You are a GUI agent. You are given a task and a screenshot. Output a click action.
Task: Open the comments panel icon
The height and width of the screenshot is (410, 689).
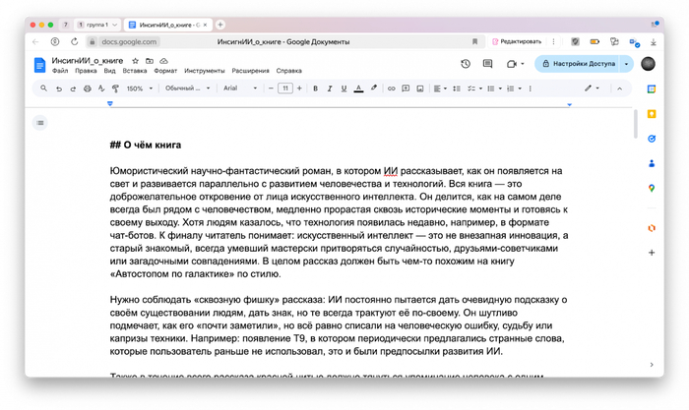tap(487, 64)
